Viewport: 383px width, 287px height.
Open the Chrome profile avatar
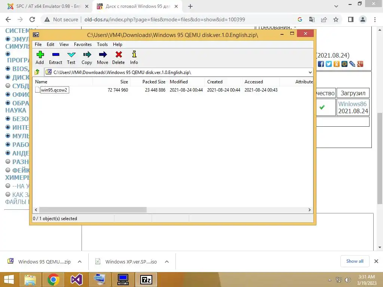tap(363, 19)
